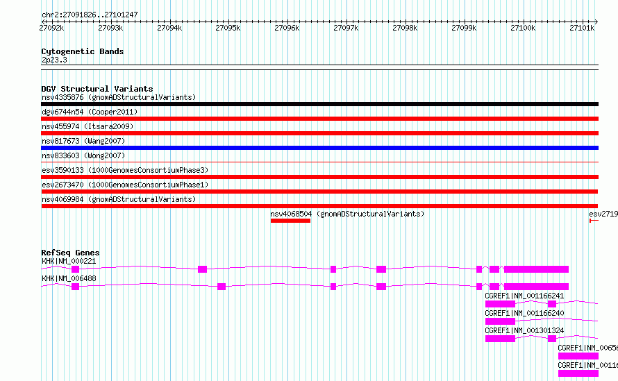This screenshot has width=618, height=381.
Task: Select the nsv817673 (Wang2007) label
Action: point(83,141)
